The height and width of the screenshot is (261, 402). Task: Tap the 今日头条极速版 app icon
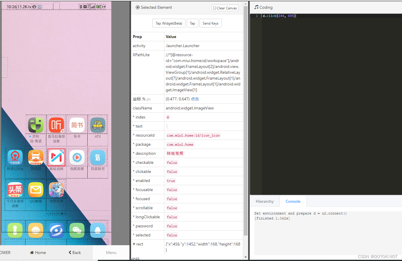coord(15,190)
